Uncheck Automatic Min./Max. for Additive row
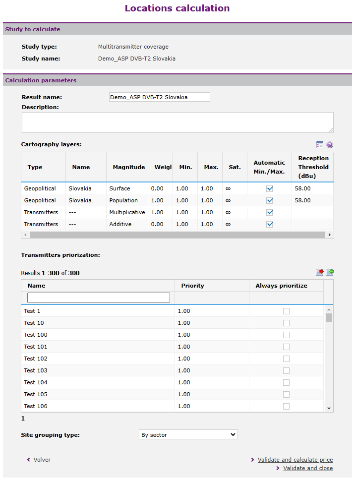 [270, 224]
